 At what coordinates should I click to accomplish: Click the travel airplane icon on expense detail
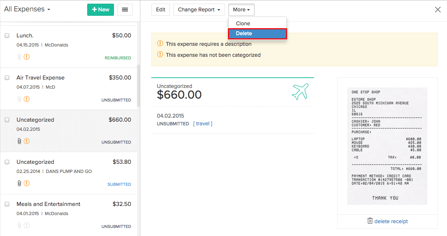point(300,92)
